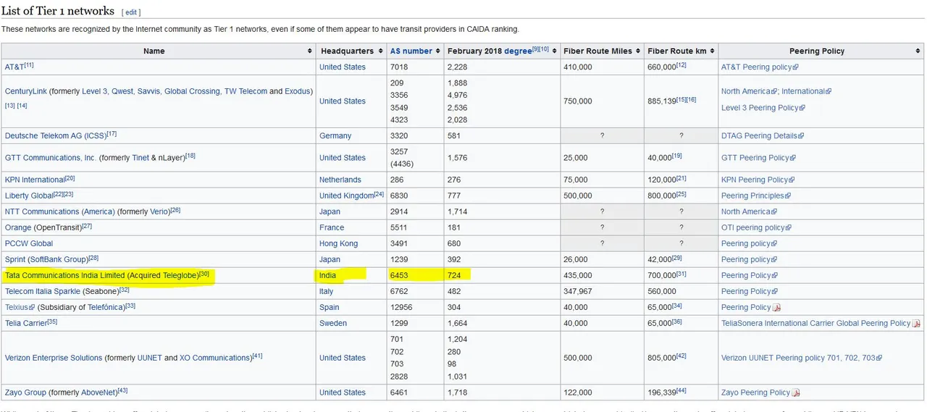Open Hong Kong headquarters link

[x=338, y=244]
